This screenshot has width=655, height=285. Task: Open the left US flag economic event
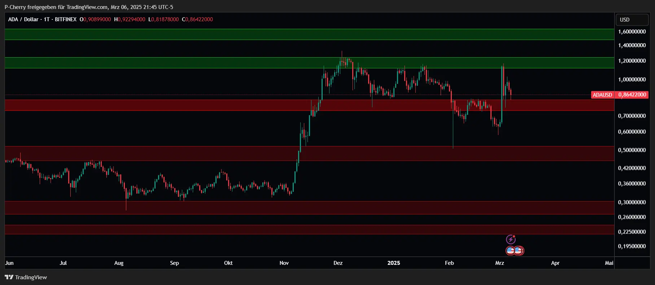pyautogui.click(x=510, y=250)
